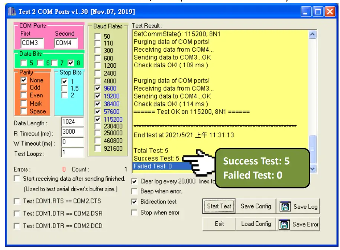Click the Start Test button
Viewport: 340px width, 250px height.
point(219,206)
